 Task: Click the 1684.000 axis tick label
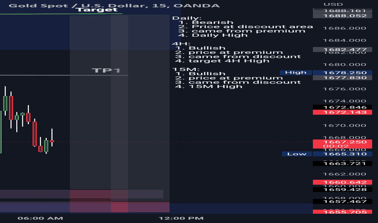coord(344,40)
